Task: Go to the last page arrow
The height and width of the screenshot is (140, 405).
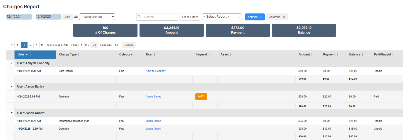Action: [42, 45]
